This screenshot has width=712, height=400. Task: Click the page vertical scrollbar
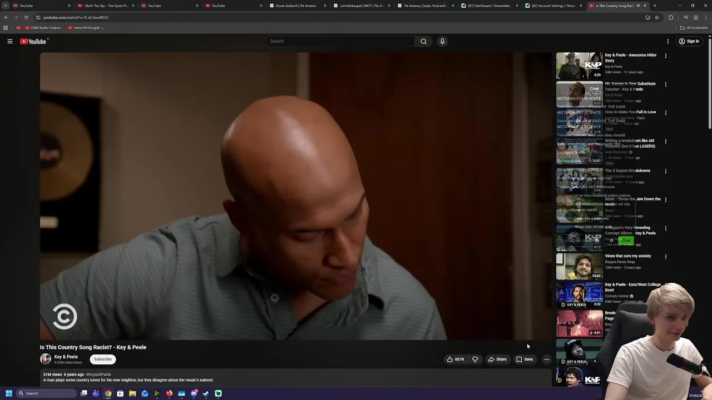point(709,83)
